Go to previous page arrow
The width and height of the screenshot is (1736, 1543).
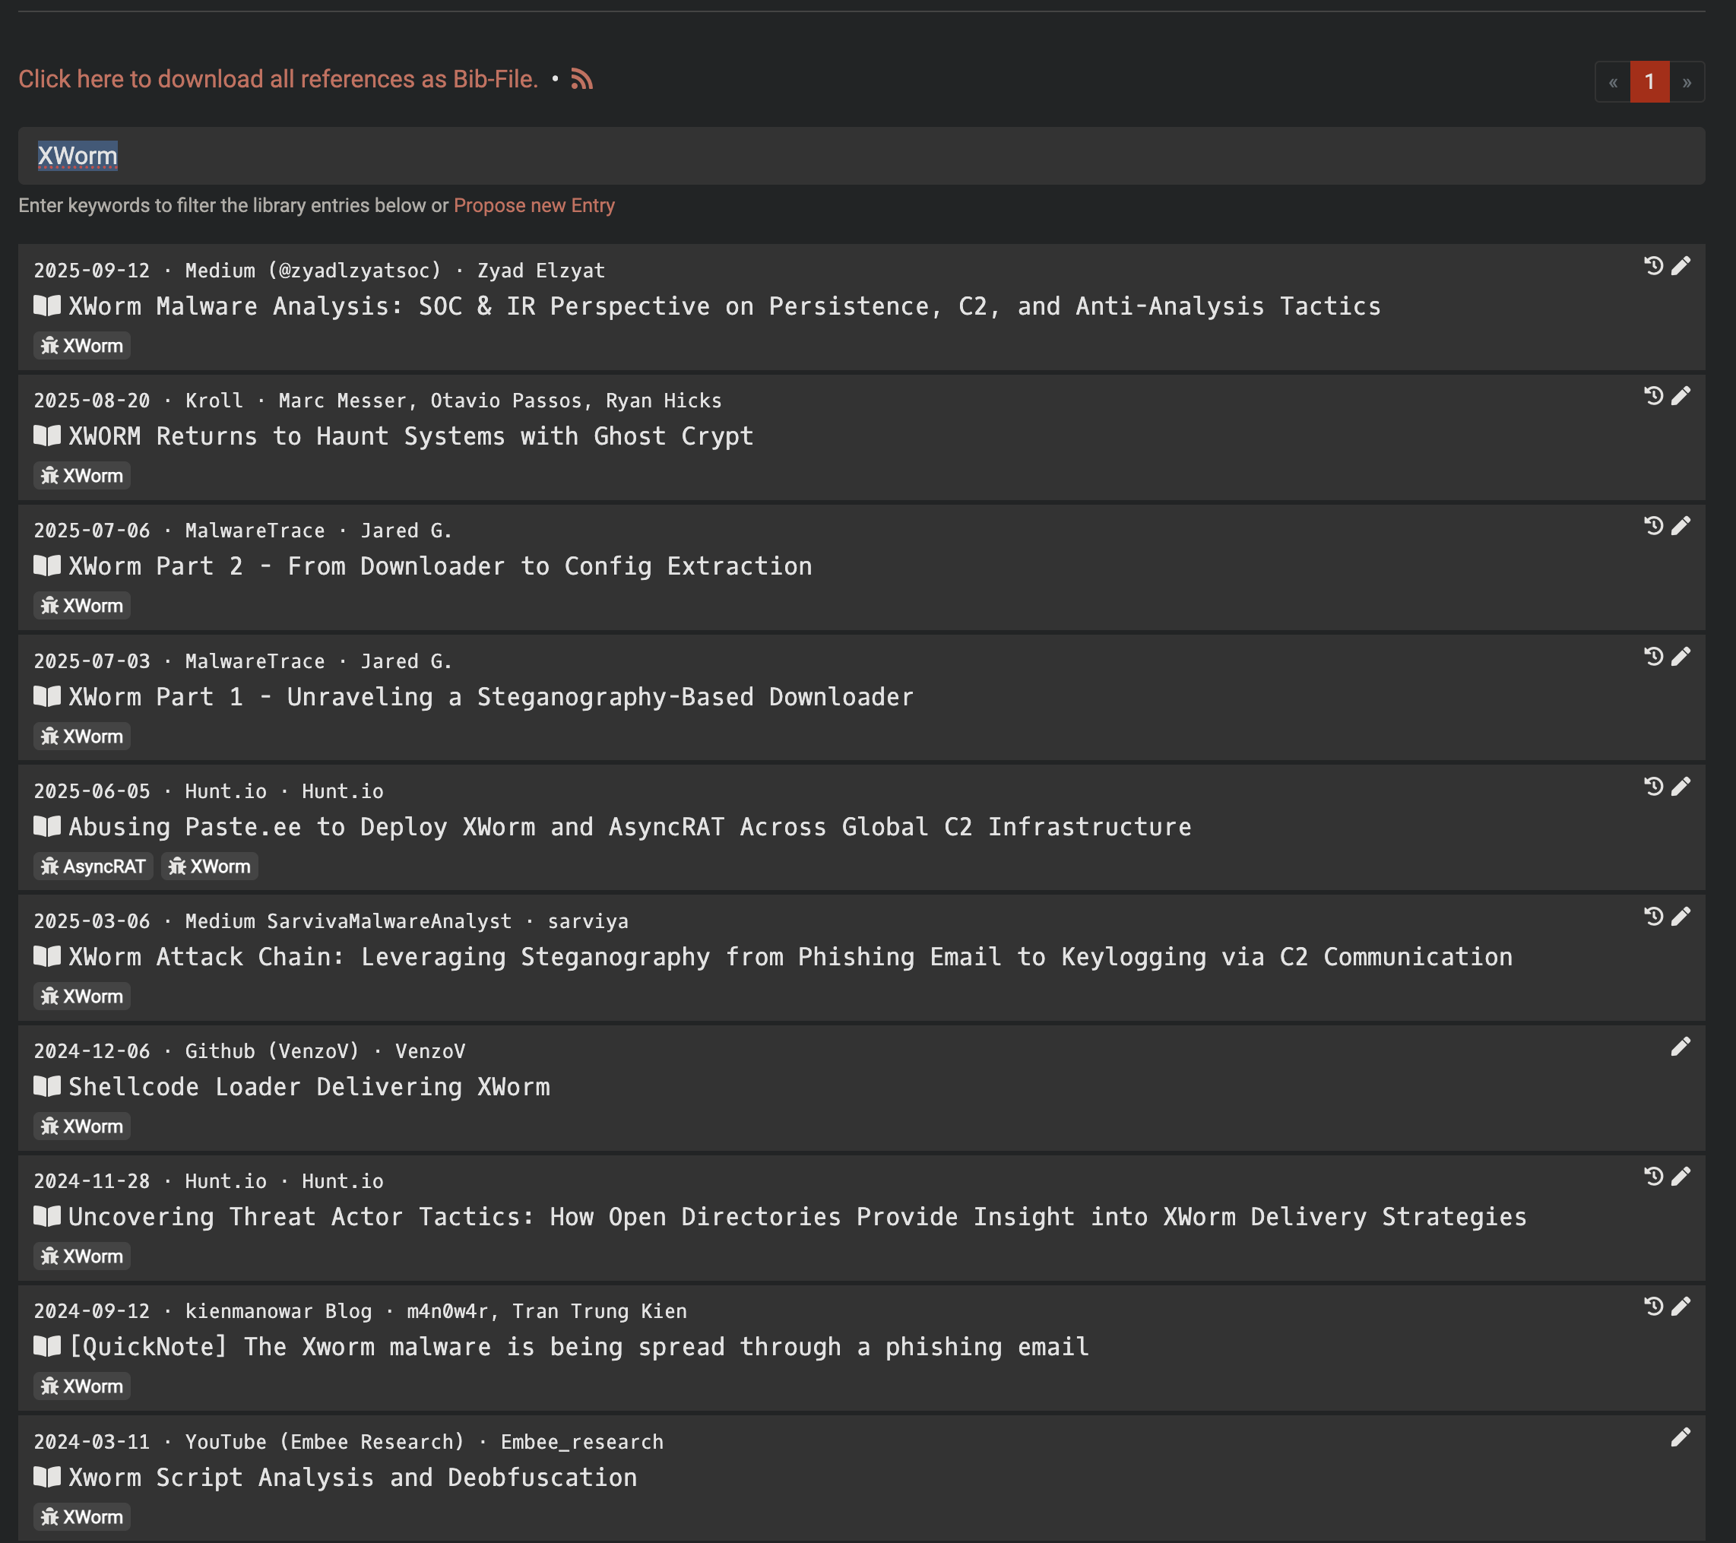1612,82
